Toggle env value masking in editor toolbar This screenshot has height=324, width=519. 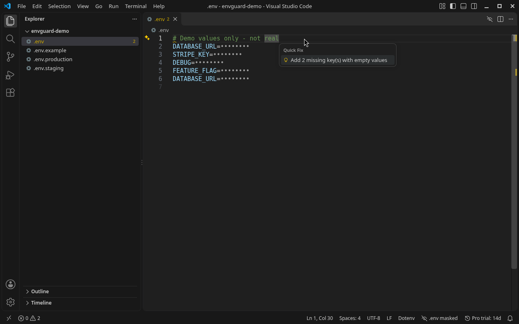490,19
